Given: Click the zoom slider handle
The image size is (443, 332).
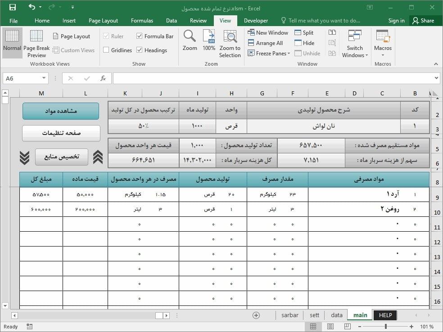Looking at the screenshot, I should coord(385,327).
